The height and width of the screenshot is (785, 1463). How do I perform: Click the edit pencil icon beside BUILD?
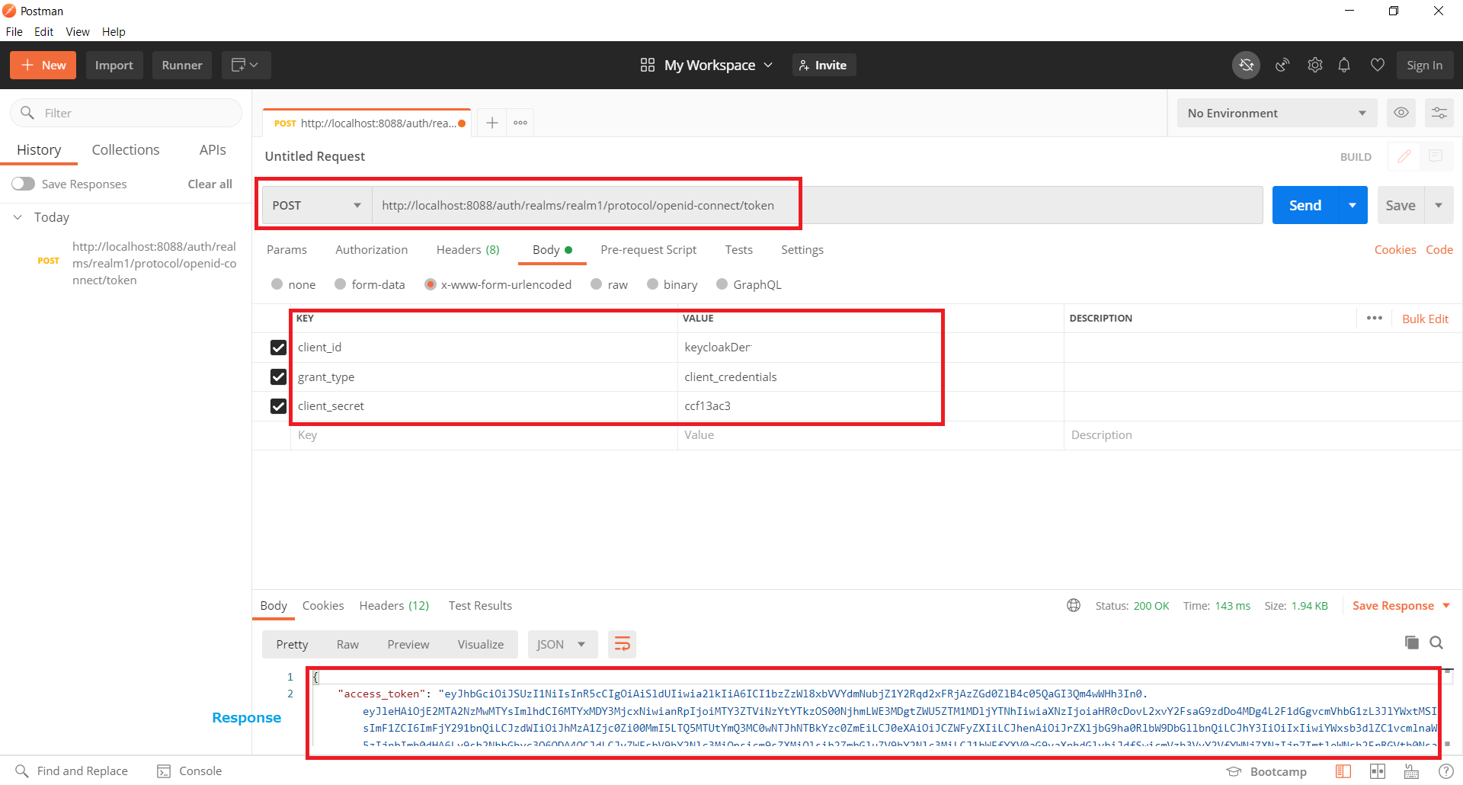pyautogui.click(x=1404, y=156)
